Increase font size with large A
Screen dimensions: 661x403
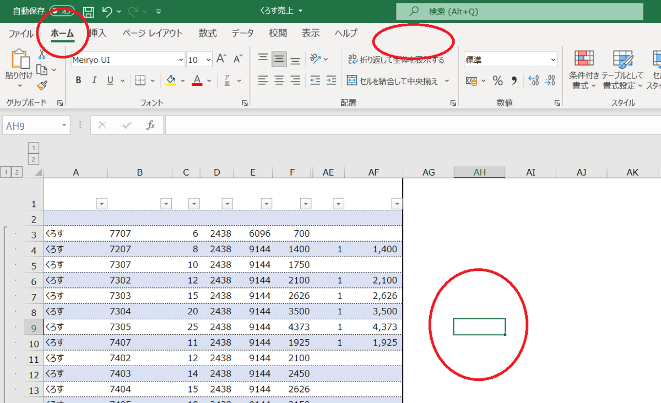(x=221, y=59)
